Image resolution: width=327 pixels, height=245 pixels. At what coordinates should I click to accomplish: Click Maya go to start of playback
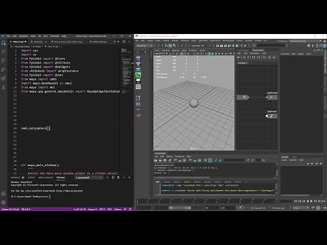point(296,201)
